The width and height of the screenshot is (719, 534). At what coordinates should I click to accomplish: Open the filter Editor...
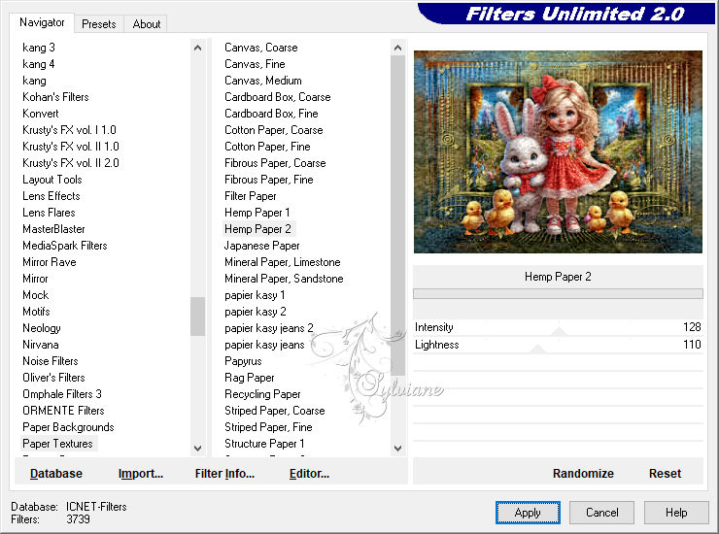tap(309, 474)
